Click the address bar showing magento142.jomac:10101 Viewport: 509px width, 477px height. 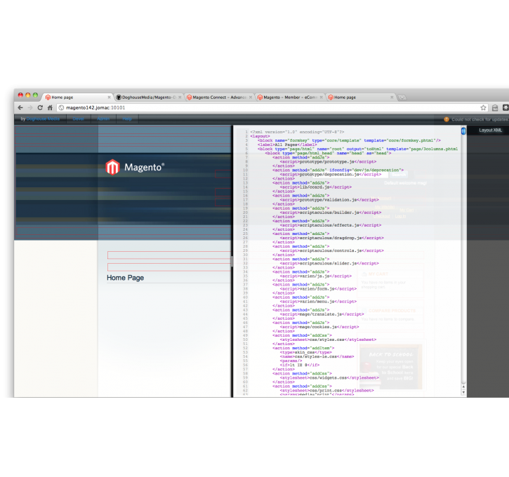(x=272, y=107)
